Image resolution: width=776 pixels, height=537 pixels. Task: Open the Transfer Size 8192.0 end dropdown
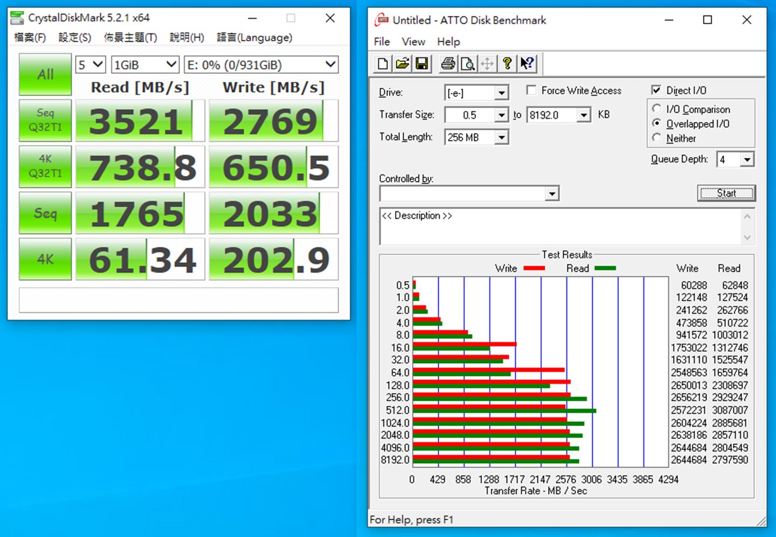(584, 115)
